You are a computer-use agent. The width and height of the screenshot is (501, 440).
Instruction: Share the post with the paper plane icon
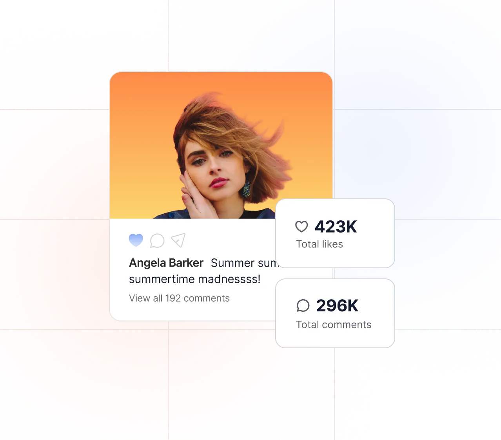(178, 240)
